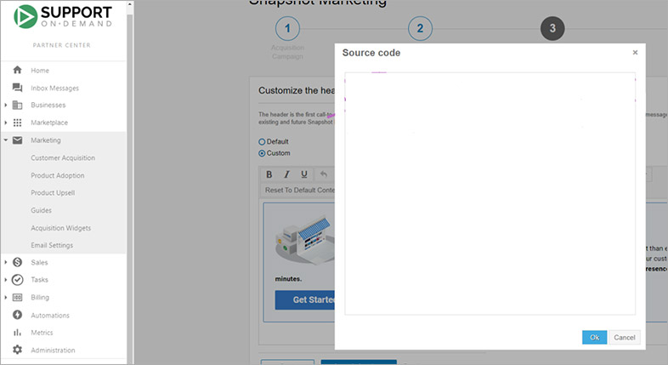Click the Automations gear icon

pyautogui.click(x=17, y=315)
